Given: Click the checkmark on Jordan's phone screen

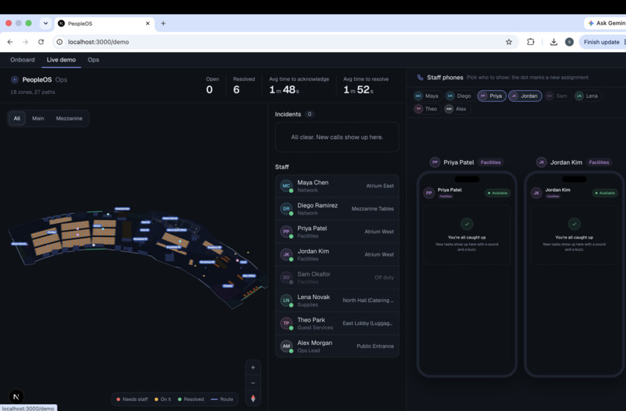Looking at the screenshot, I should [574, 224].
